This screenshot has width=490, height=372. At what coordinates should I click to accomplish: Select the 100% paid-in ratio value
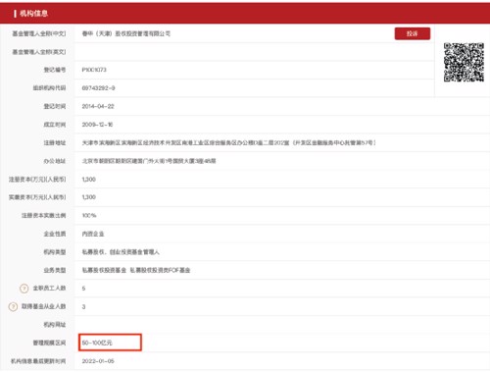(x=89, y=216)
